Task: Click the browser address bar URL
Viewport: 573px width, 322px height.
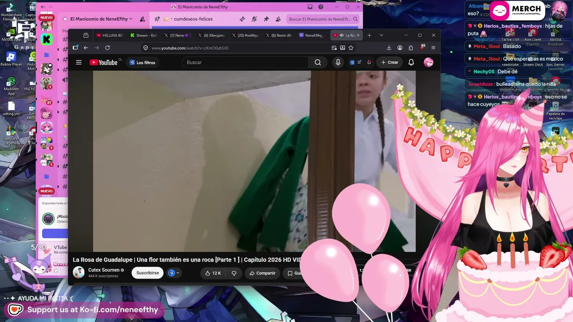Action: click(190, 48)
